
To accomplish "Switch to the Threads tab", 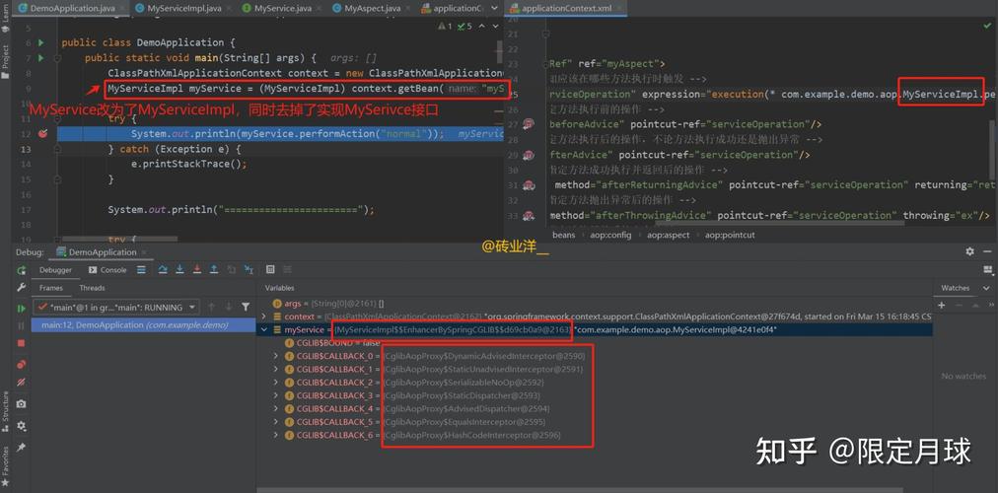I will (x=93, y=288).
